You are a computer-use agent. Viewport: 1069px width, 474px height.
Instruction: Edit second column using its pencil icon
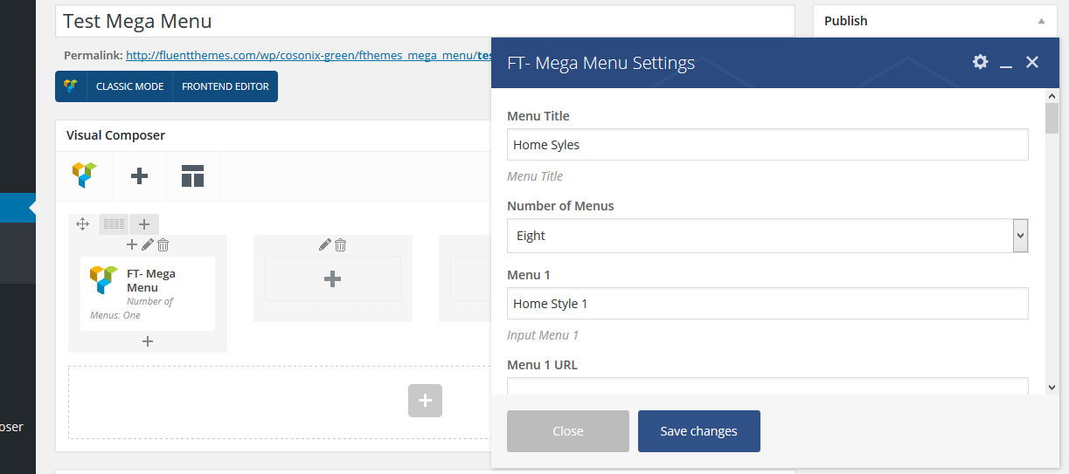coord(325,245)
